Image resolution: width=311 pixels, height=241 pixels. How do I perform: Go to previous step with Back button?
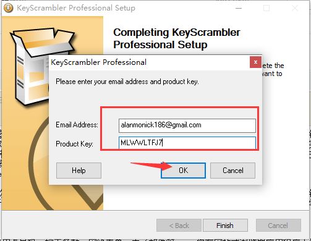179,226
